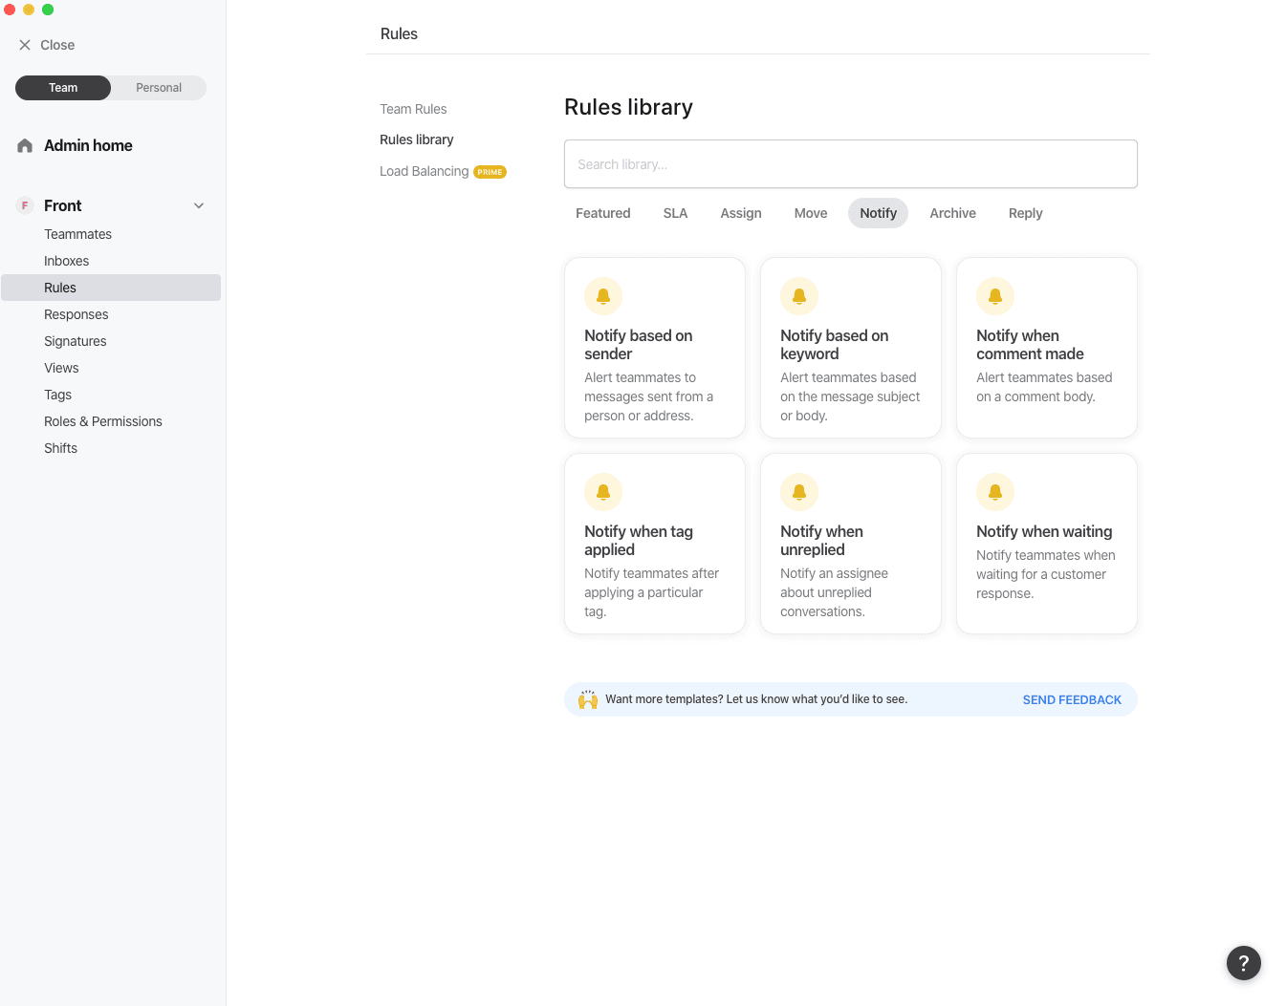Switch to Team settings toggle
The height and width of the screenshot is (1006, 1286).
click(63, 88)
